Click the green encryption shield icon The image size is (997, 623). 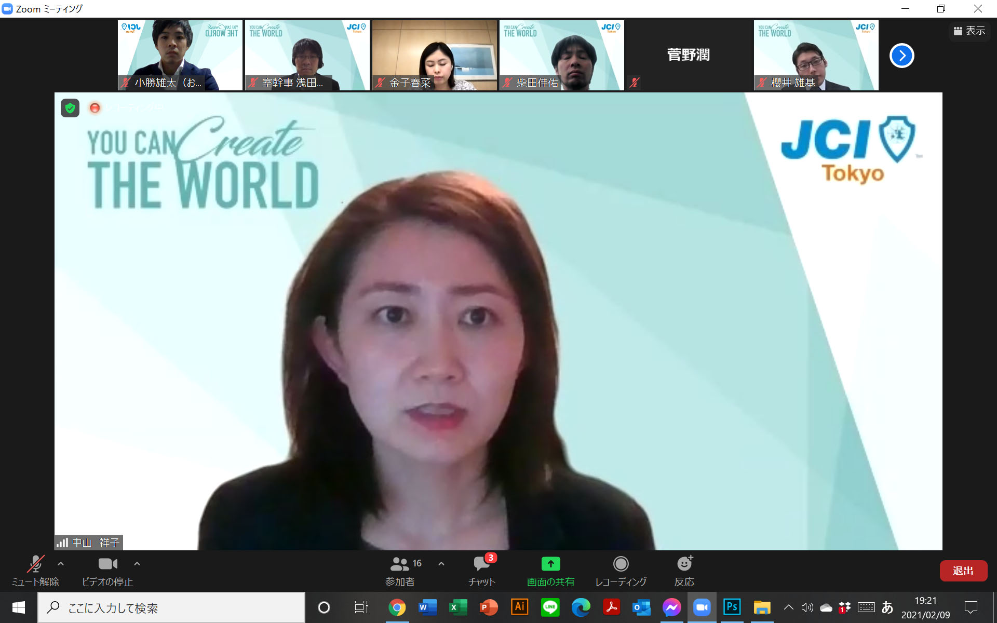(x=70, y=108)
